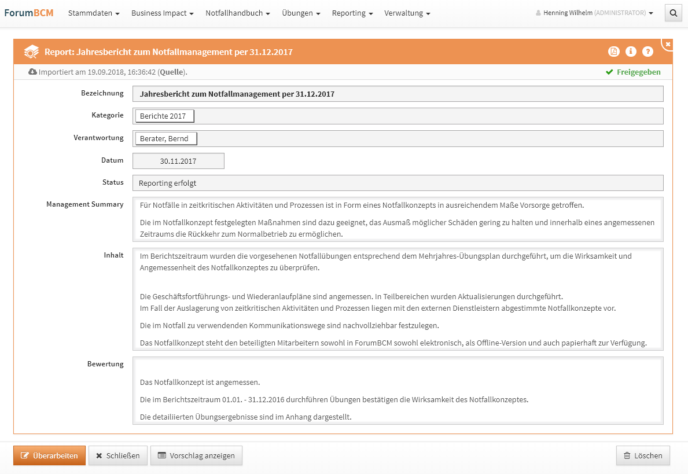Viewport: 688px width, 474px height.
Task: Click the green Freigegeben status
Action: click(x=633, y=72)
